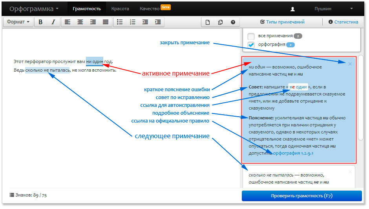Apply the 'не один' autocorrection
Image resolution: width=369 pixels, height=209 pixels.
(x=298, y=87)
